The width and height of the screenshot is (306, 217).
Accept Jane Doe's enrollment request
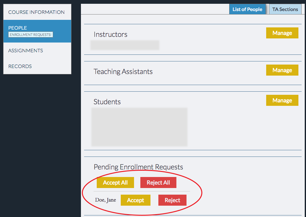pos(136,200)
